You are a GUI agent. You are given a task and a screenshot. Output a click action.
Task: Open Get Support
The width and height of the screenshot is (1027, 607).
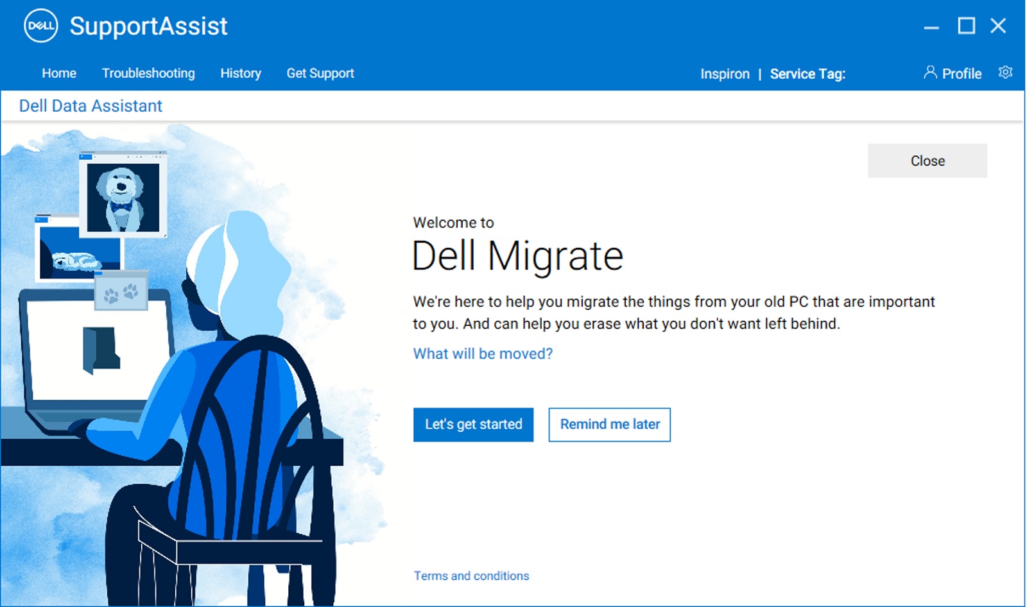tap(320, 73)
